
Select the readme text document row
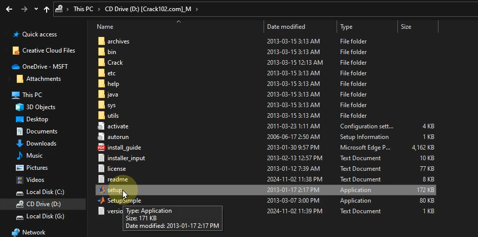(117, 179)
